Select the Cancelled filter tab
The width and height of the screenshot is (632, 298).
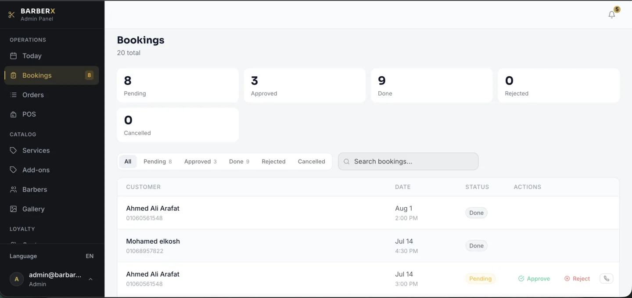tap(312, 161)
